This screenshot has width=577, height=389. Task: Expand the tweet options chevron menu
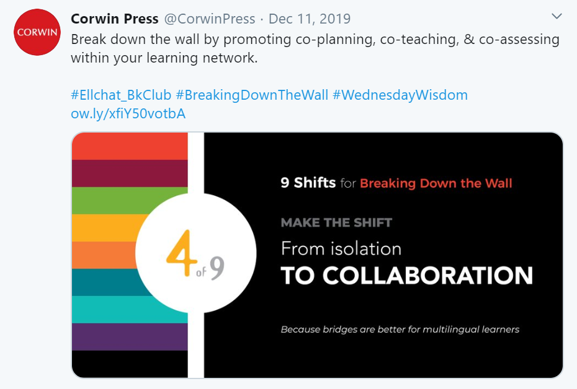click(x=557, y=16)
